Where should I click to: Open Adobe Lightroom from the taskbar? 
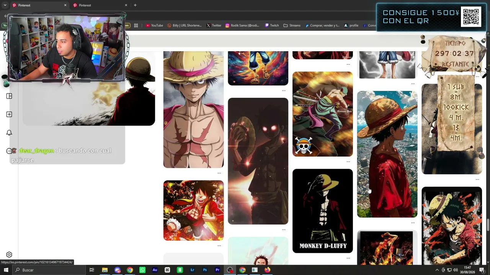click(x=192, y=270)
